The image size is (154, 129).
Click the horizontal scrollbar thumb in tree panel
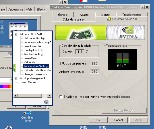[30, 95]
